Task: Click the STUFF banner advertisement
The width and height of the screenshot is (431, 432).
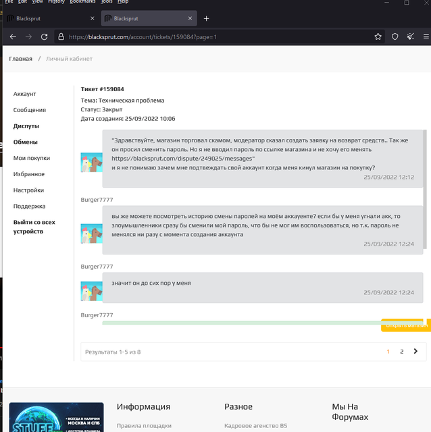Action: click(57, 417)
